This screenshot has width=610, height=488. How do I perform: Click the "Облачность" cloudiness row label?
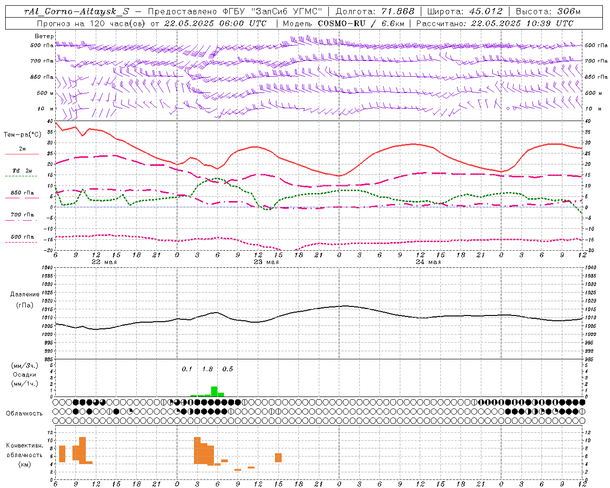[x=24, y=414]
